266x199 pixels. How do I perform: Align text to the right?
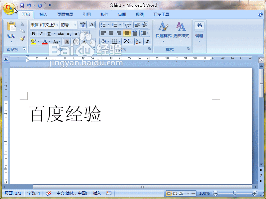[x=119, y=33]
